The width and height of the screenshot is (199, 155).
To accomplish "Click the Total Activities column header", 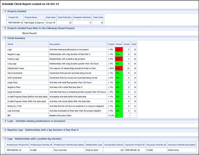I will tap(64, 17).
